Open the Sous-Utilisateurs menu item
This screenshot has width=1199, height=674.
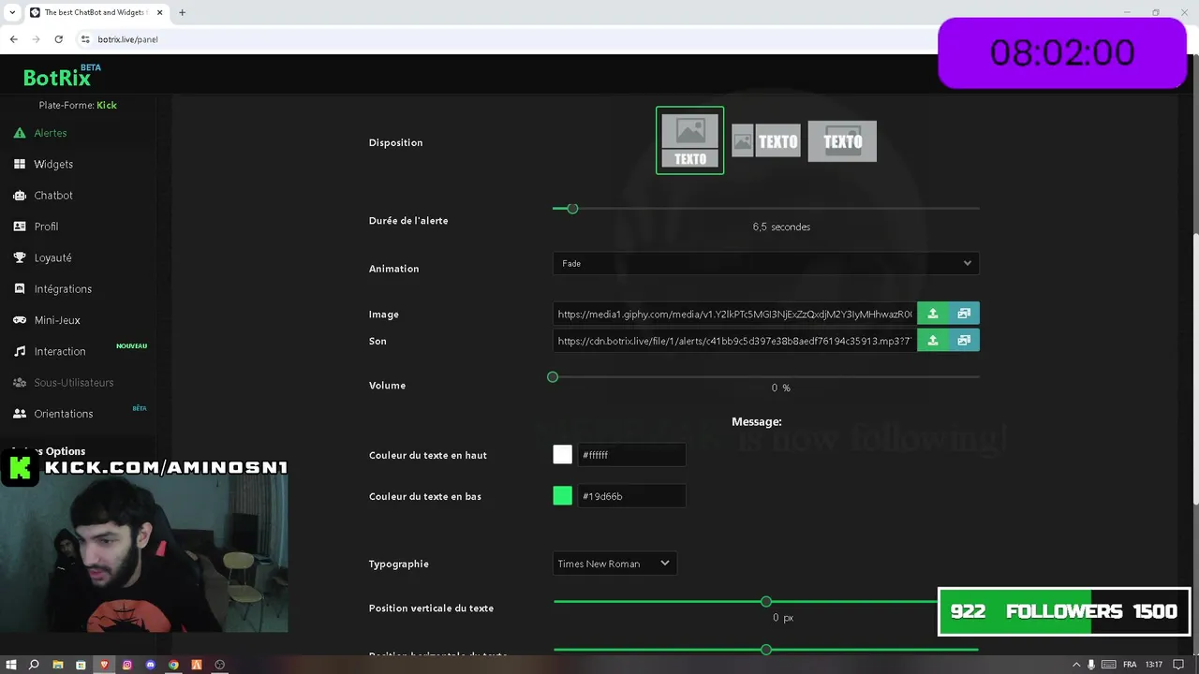[x=74, y=382]
